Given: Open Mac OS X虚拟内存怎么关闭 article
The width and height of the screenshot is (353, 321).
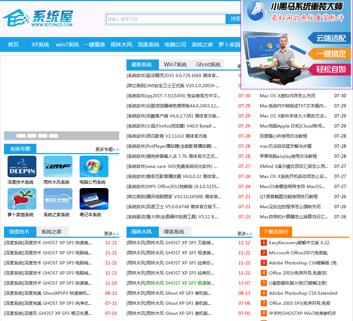Looking at the screenshot, I should [287, 96].
